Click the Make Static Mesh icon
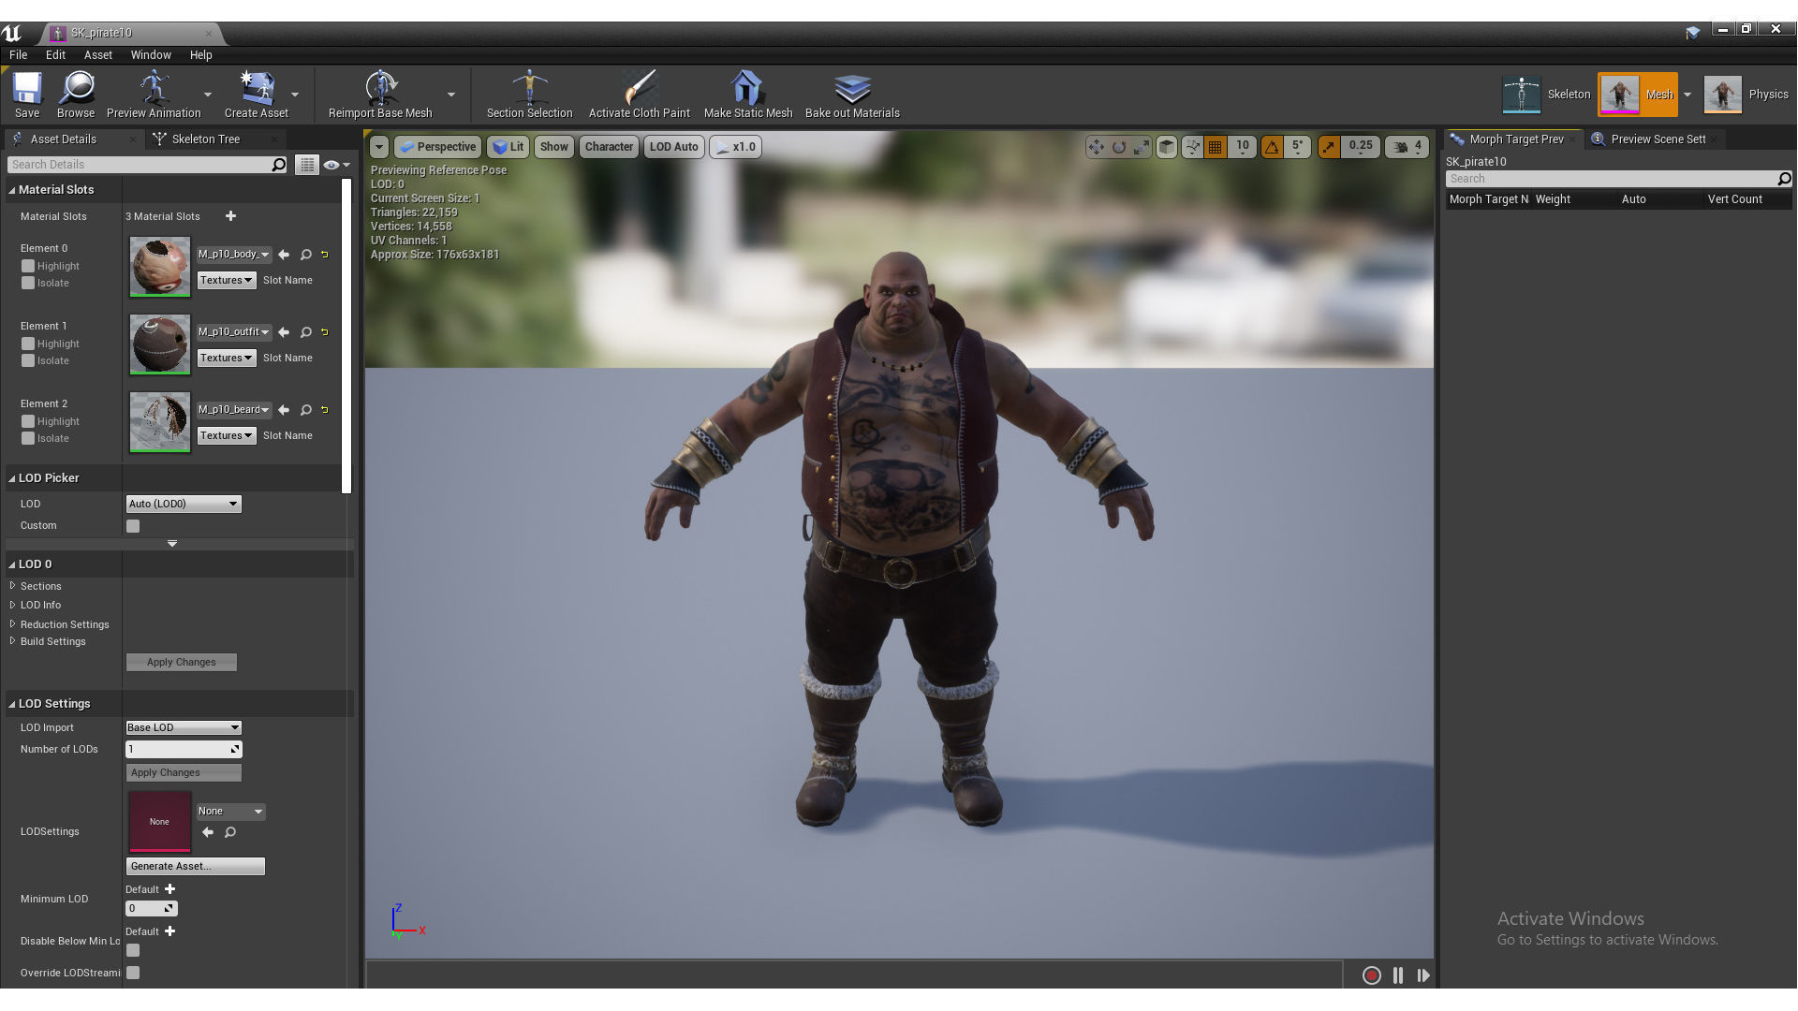The width and height of the screenshot is (1798, 1011). click(x=747, y=89)
